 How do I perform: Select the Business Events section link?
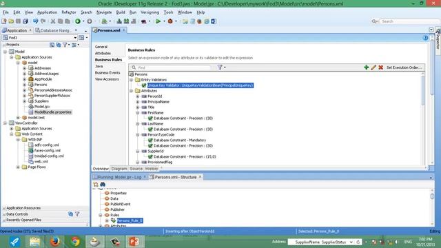tap(107, 73)
